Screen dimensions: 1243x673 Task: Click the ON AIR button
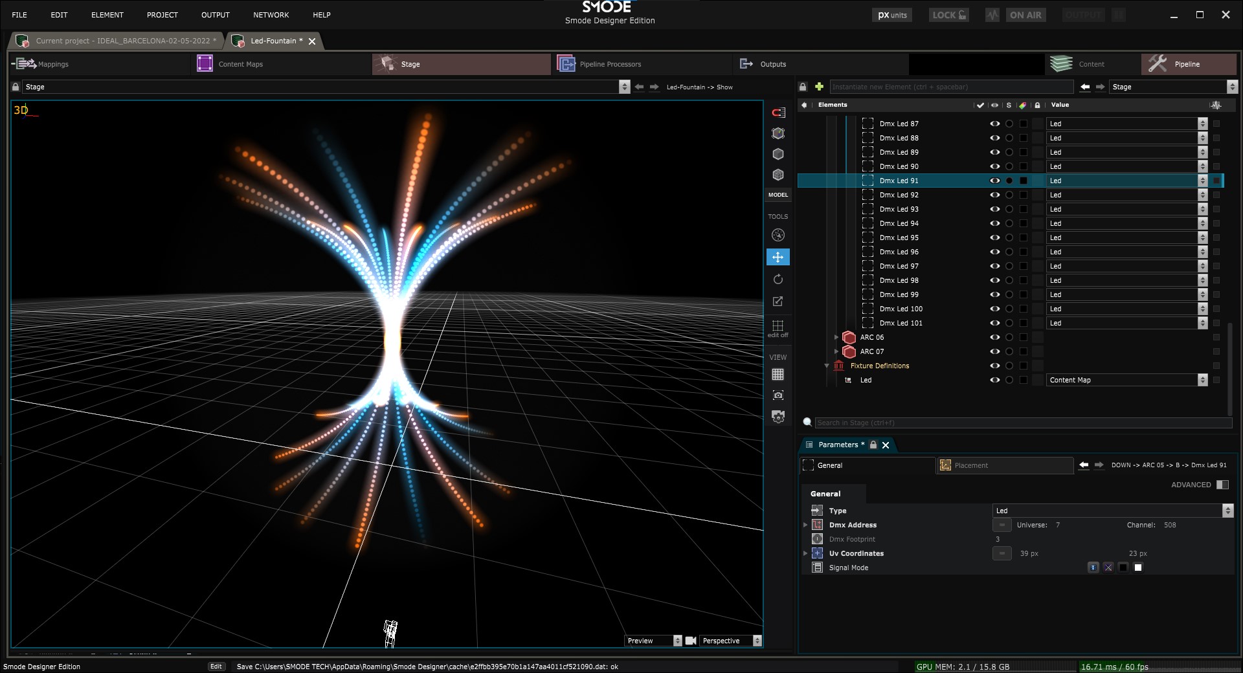(x=1025, y=15)
